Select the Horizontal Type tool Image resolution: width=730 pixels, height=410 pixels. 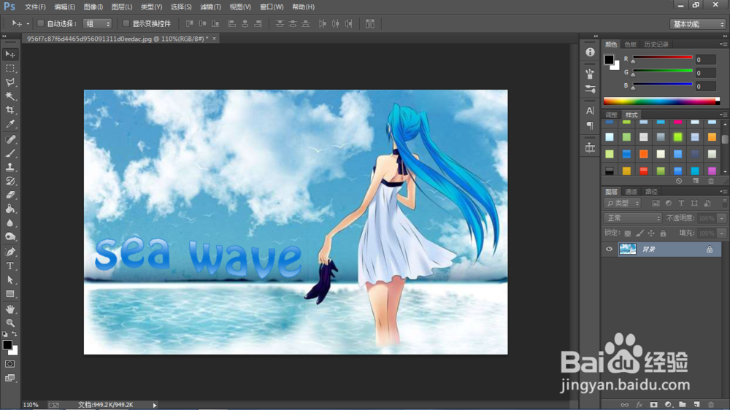[x=9, y=266]
